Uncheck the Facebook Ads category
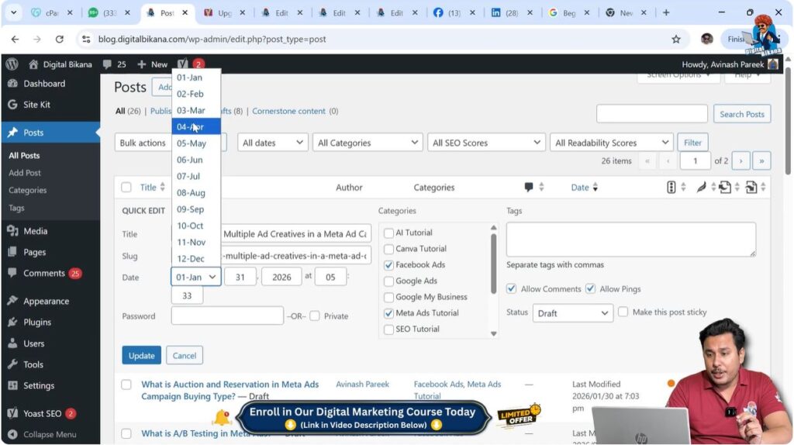Viewport: 794px width, 445px height. click(x=389, y=265)
